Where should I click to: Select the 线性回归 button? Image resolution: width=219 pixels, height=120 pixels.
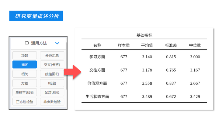(52, 74)
